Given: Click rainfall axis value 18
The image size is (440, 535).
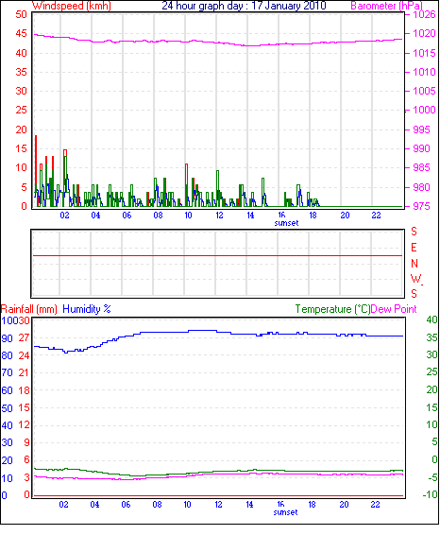Looking at the screenshot, I should 25,390.
